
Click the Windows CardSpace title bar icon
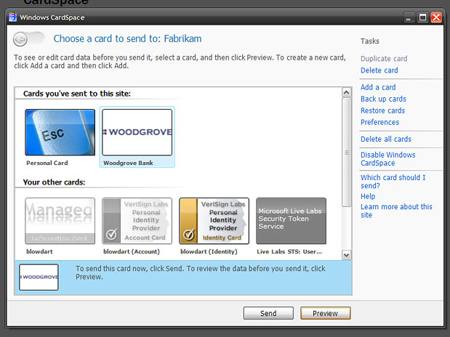12,17
